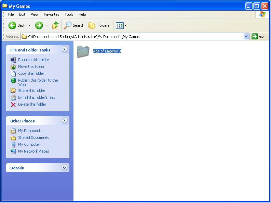Image resolution: width=271 pixels, height=203 pixels.
Task: Click the Publish to Web globe icon
Action: [x=13, y=81]
